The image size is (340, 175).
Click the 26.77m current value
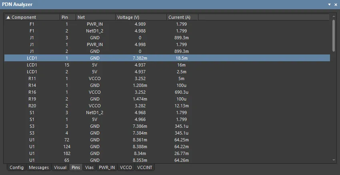pyautogui.click(x=182, y=153)
